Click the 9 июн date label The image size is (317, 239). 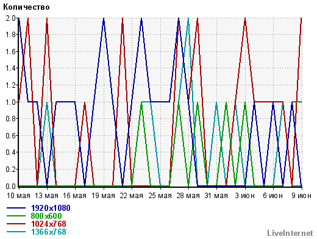[x=302, y=196]
